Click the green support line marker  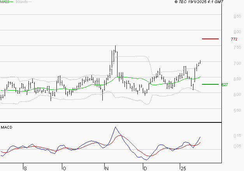tap(210, 84)
